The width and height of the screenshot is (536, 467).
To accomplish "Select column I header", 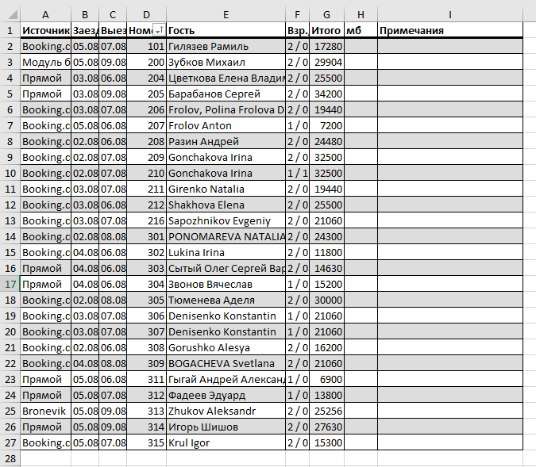I will click(x=450, y=15).
